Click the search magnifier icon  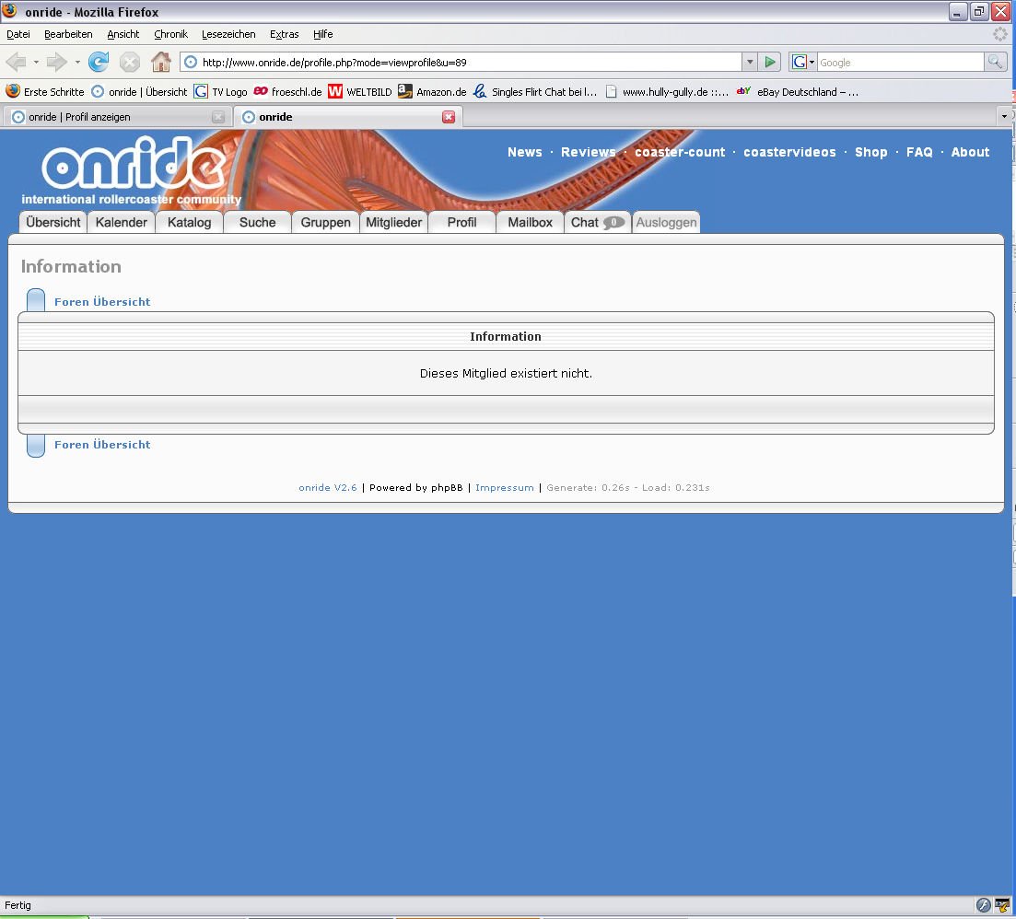(x=995, y=62)
